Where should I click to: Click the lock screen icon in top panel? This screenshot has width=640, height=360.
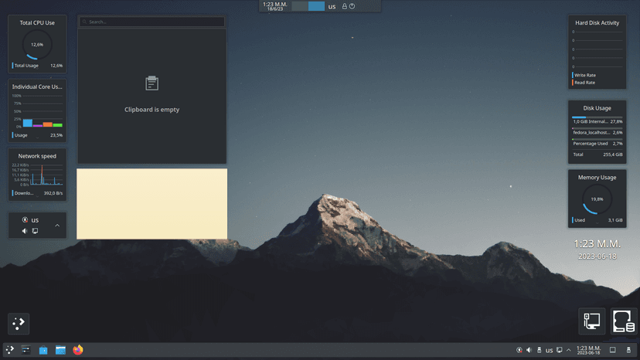coord(345,6)
